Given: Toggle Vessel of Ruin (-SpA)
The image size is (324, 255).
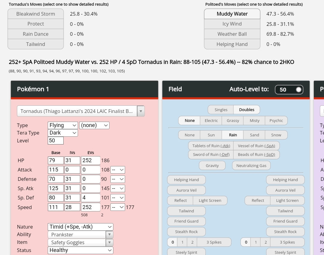Looking at the screenshot, I should click(x=256, y=146).
